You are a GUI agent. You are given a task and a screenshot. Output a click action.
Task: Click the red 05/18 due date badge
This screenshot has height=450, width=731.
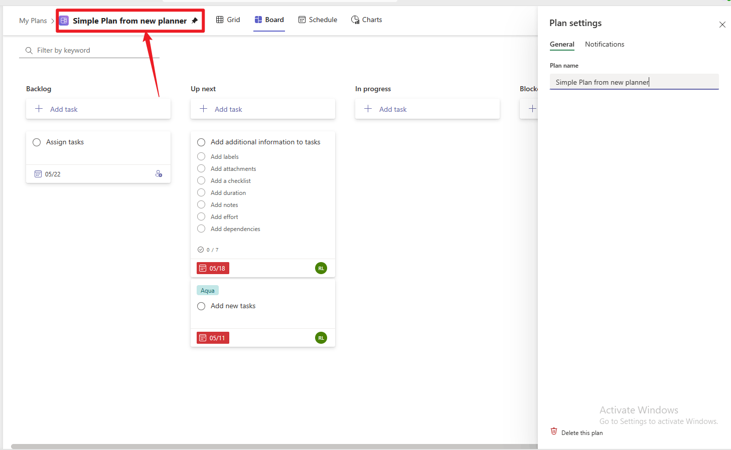pyautogui.click(x=213, y=268)
